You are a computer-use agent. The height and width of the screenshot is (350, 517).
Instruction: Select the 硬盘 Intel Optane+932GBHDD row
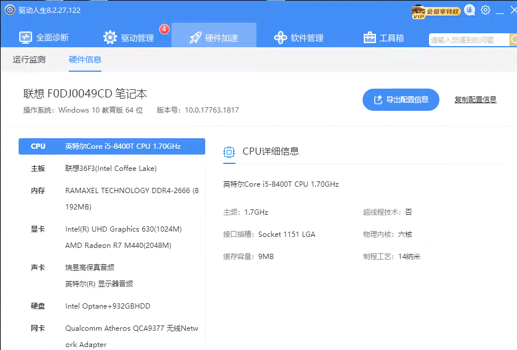tap(112, 306)
